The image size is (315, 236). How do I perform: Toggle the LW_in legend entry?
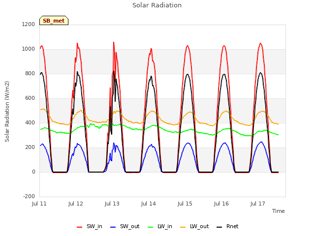coord(160,226)
